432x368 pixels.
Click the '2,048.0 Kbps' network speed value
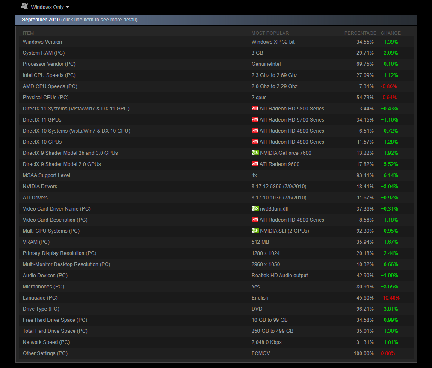(266, 342)
